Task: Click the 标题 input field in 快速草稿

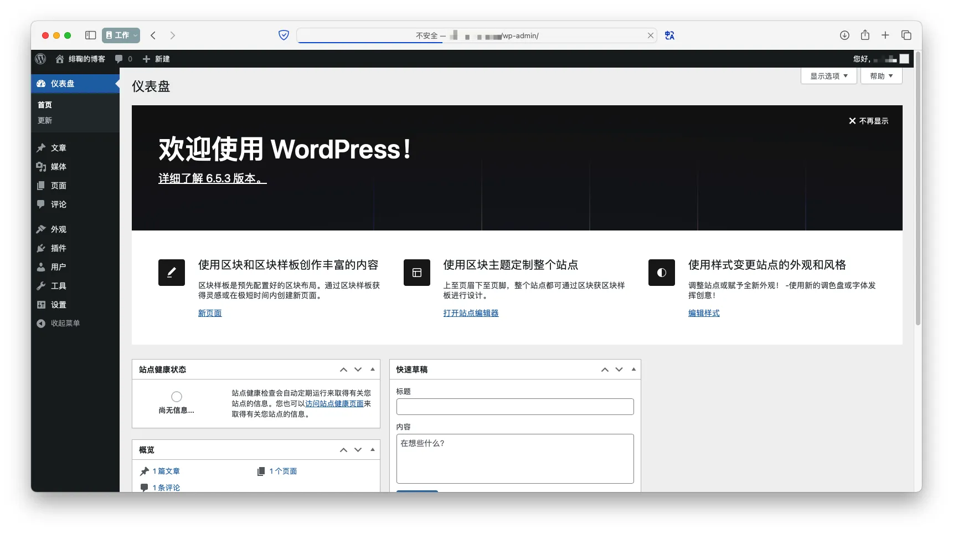Action: coord(515,407)
